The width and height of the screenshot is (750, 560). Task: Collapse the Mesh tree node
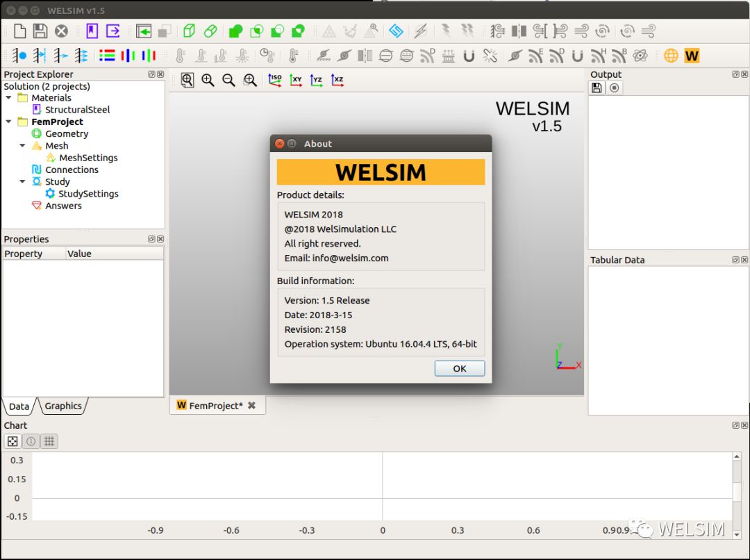pyautogui.click(x=22, y=145)
